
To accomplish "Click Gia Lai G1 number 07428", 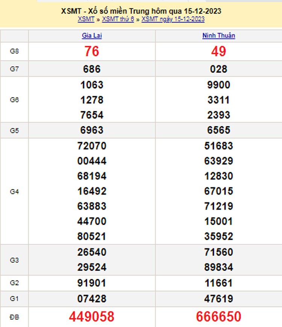I will (92, 299).
